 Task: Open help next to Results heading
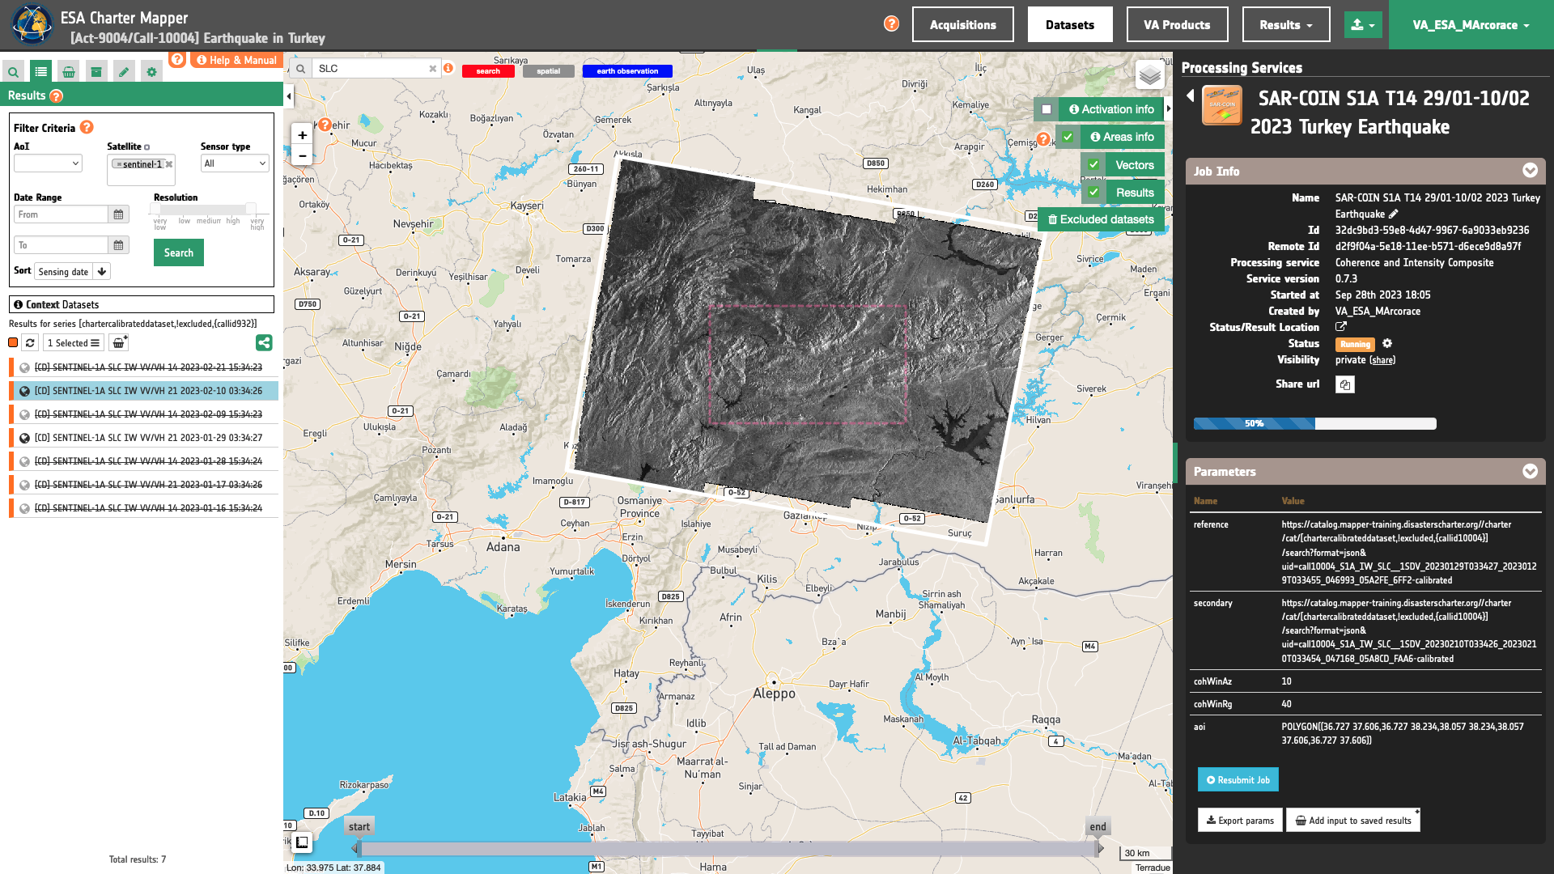point(56,96)
